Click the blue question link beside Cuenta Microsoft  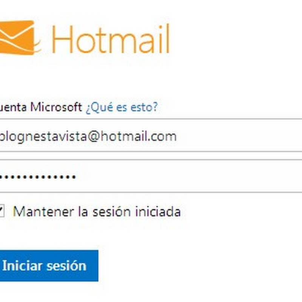click(x=122, y=107)
